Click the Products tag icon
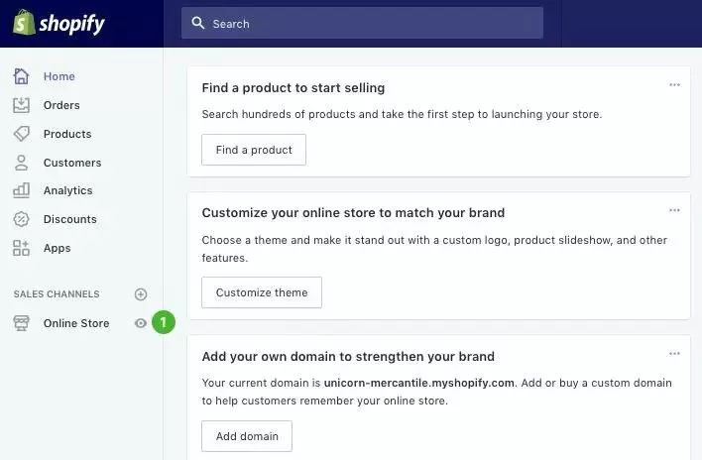 pyautogui.click(x=22, y=134)
